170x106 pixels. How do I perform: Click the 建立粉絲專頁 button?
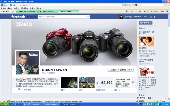point(146,23)
